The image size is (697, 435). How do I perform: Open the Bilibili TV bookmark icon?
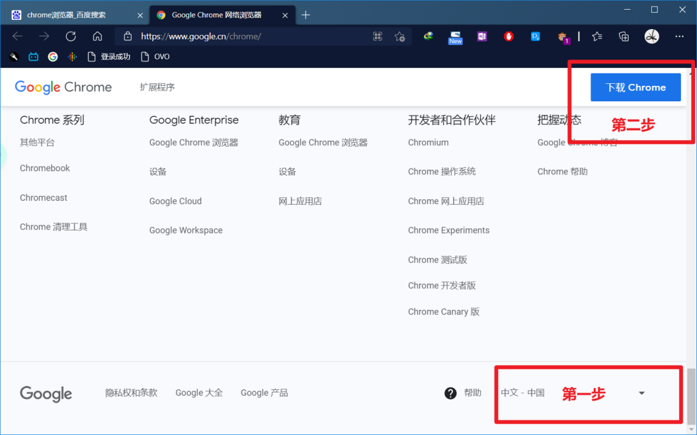tap(34, 56)
